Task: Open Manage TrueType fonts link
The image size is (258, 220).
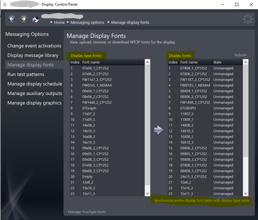Action: pyautogui.click(x=87, y=212)
